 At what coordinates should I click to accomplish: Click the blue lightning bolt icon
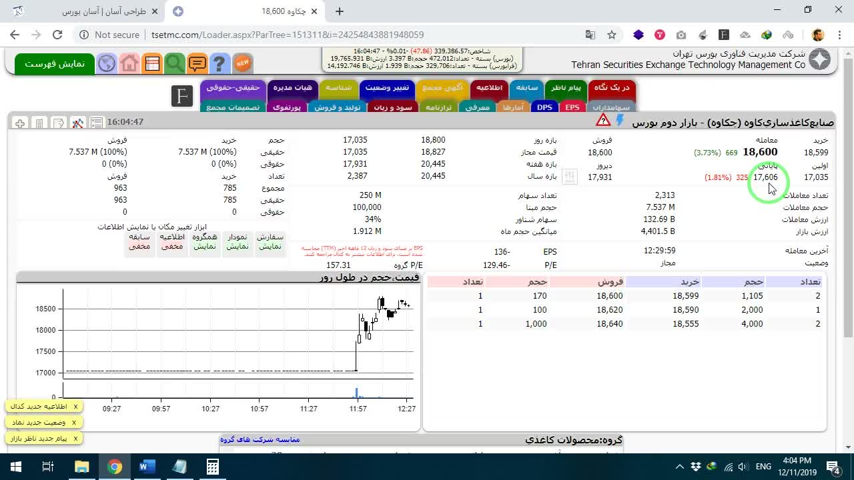pos(620,120)
